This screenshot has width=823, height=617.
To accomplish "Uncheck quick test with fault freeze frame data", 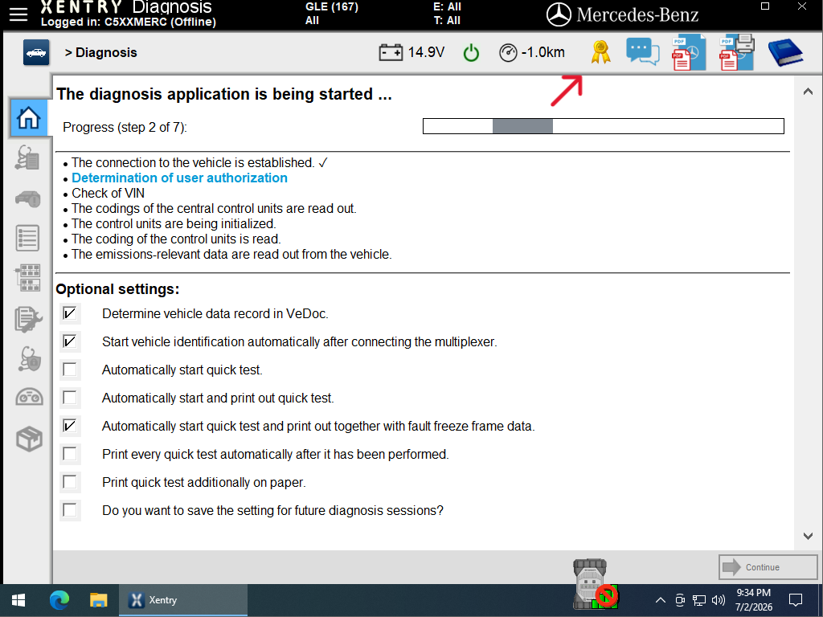I will coord(70,426).
